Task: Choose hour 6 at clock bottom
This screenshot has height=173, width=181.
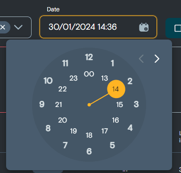Action: [89, 151]
